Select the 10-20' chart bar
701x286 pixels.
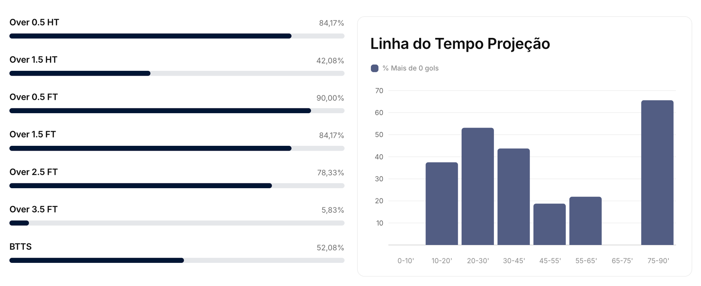coord(442,204)
